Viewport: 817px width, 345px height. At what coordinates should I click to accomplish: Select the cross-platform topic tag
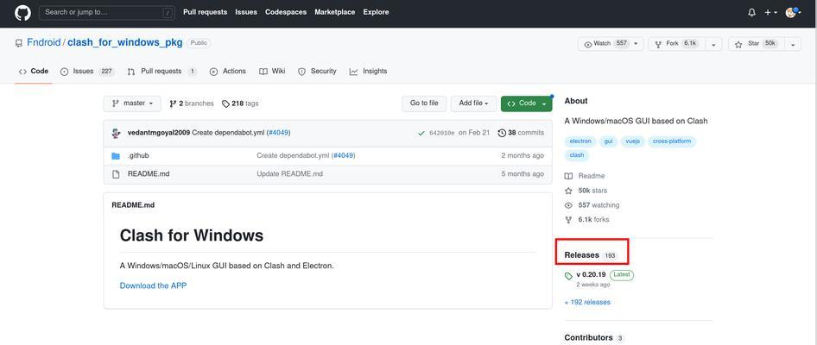(x=672, y=141)
